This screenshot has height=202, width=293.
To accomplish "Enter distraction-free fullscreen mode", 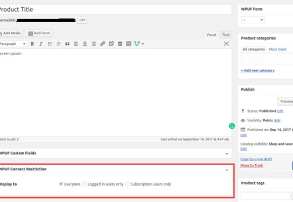I will click(226, 44).
